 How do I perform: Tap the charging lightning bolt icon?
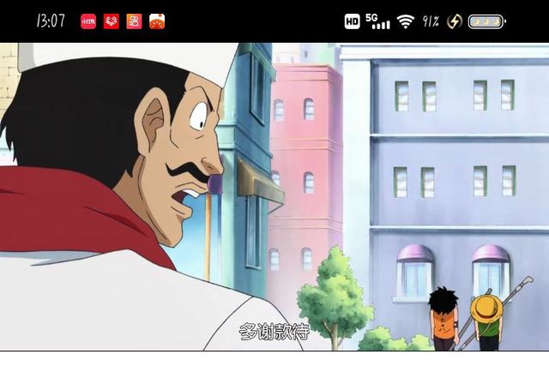(x=455, y=21)
